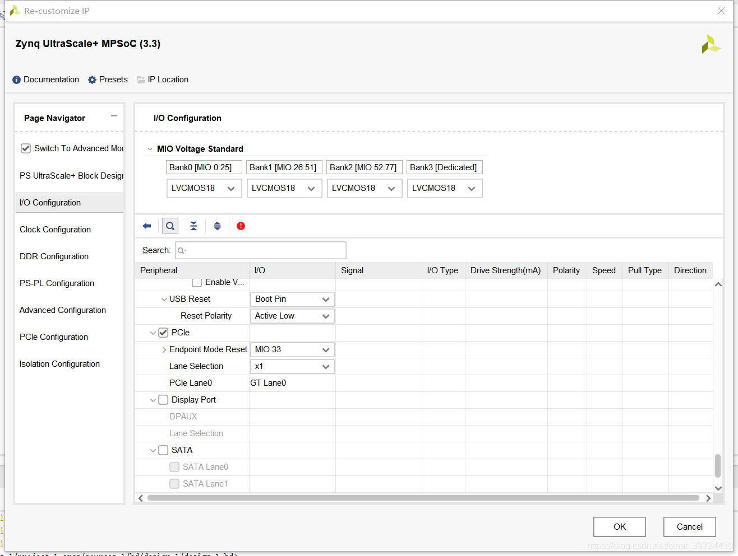The height and width of the screenshot is (556, 738).
Task: Select the PCIe Lane0 row label
Action: [x=191, y=383]
